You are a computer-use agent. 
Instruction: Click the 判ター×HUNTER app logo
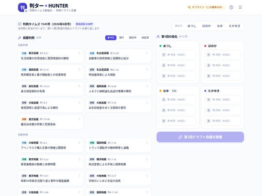click(22, 7)
